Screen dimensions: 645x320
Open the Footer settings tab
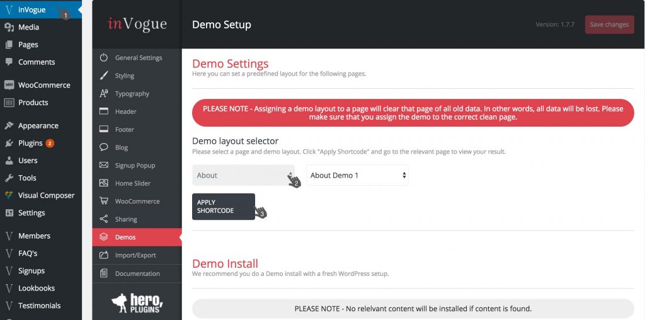[137, 130]
